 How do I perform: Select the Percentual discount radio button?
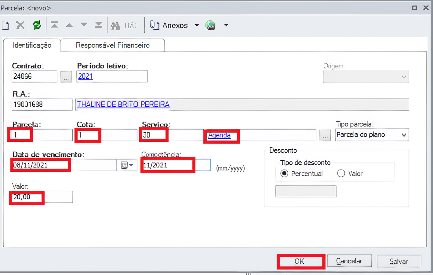[x=284, y=174]
